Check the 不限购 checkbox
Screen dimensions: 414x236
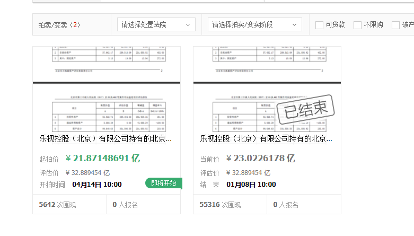click(357, 25)
